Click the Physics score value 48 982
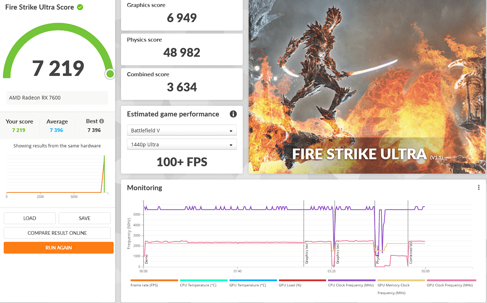The height and width of the screenshot is (303, 487). click(x=182, y=52)
